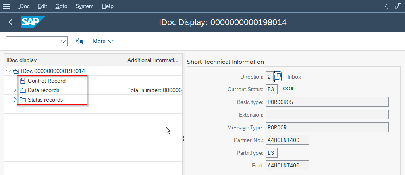Open the More menu

pyautogui.click(x=103, y=42)
